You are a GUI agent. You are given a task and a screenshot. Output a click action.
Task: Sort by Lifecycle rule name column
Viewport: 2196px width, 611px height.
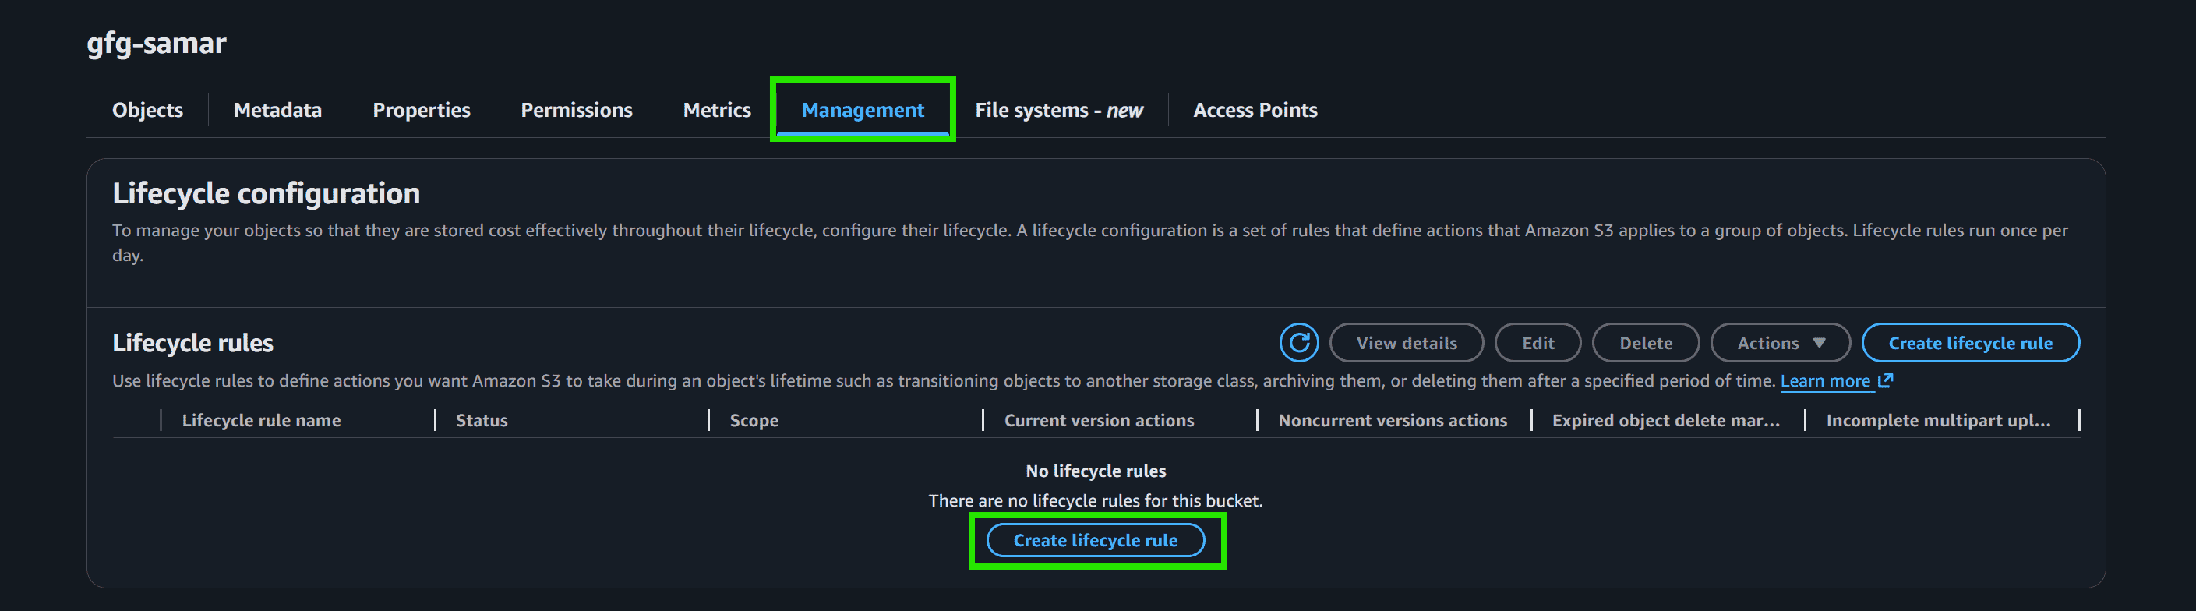click(261, 420)
